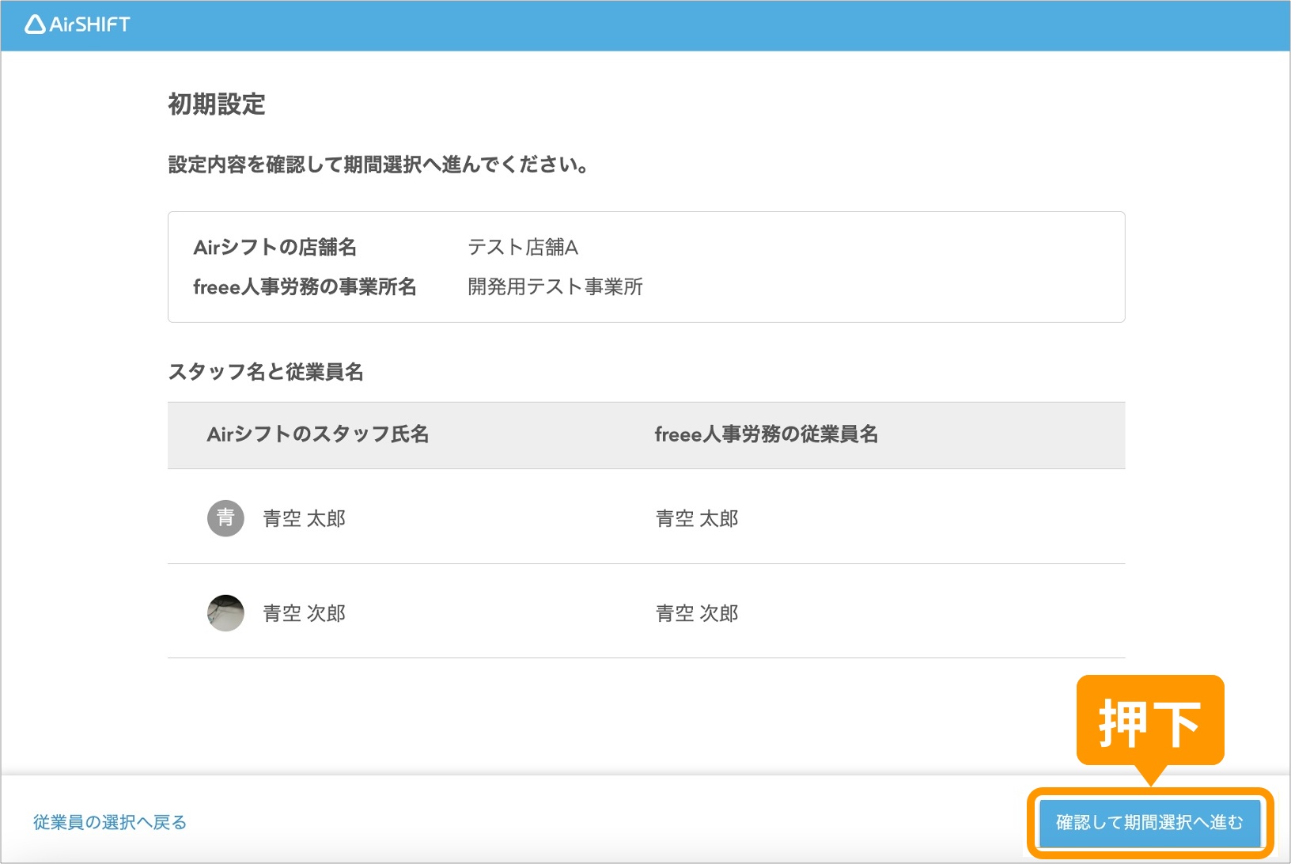Select the 初期設定 page heading

216,104
